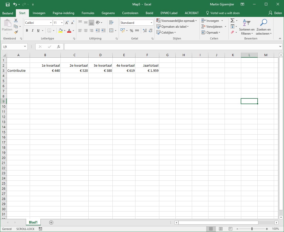The width and height of the screenshot is (284, 232).
Task: Open the Calibri font name dropdown
Action: [x=51, y=23]
